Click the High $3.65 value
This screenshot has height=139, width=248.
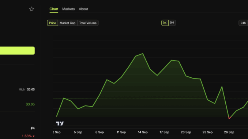point(31,89)
